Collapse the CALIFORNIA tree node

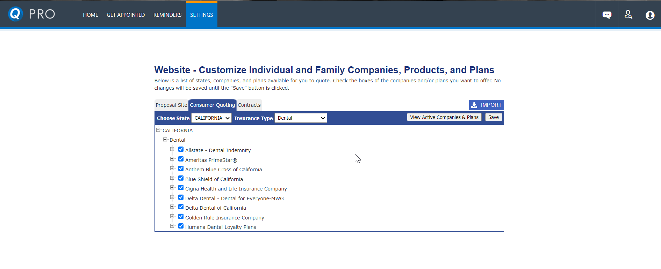[158, 130]
